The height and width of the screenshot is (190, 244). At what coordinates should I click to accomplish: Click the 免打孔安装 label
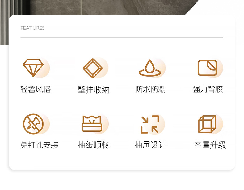pyautogui.click(x=39, y=145)
